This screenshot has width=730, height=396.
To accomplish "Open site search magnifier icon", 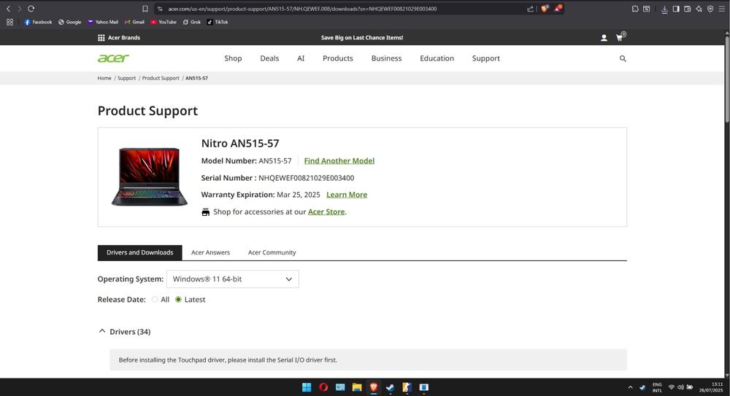I will 623,58.
